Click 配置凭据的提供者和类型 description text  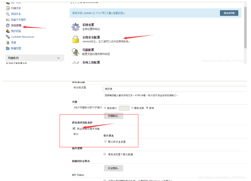(x=96, y=54)
